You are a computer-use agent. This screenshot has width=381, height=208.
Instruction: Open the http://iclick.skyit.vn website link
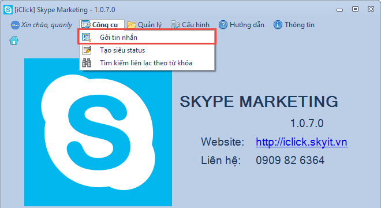click(x=301, y=142)
